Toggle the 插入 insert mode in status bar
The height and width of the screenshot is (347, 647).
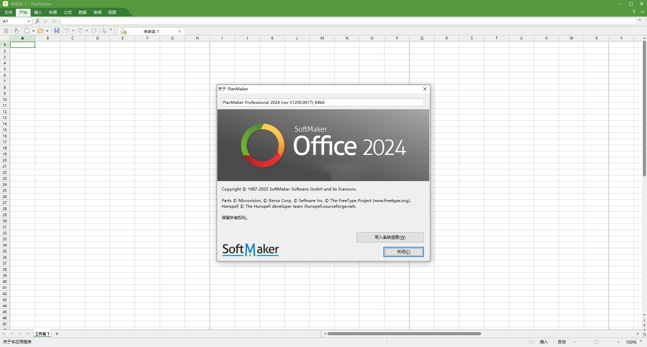[544, 342]
